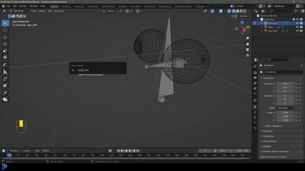Click the Bone Name text field
The image size is (305, 171).
(x=101, y=70)
